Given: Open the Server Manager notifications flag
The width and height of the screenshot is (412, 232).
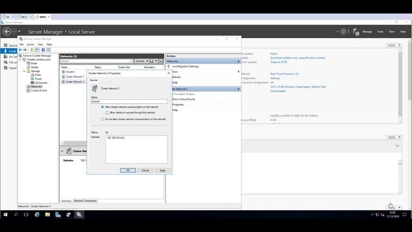Looking at the screenshot, I should (356, 32).
